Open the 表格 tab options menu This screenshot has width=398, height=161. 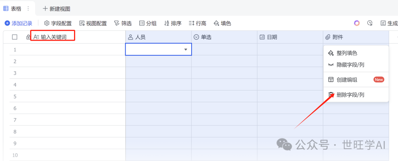click(28, 8)
